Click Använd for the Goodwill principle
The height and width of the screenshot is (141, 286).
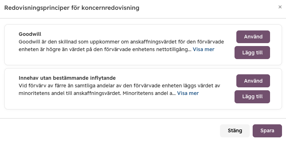tap(253, 37)
